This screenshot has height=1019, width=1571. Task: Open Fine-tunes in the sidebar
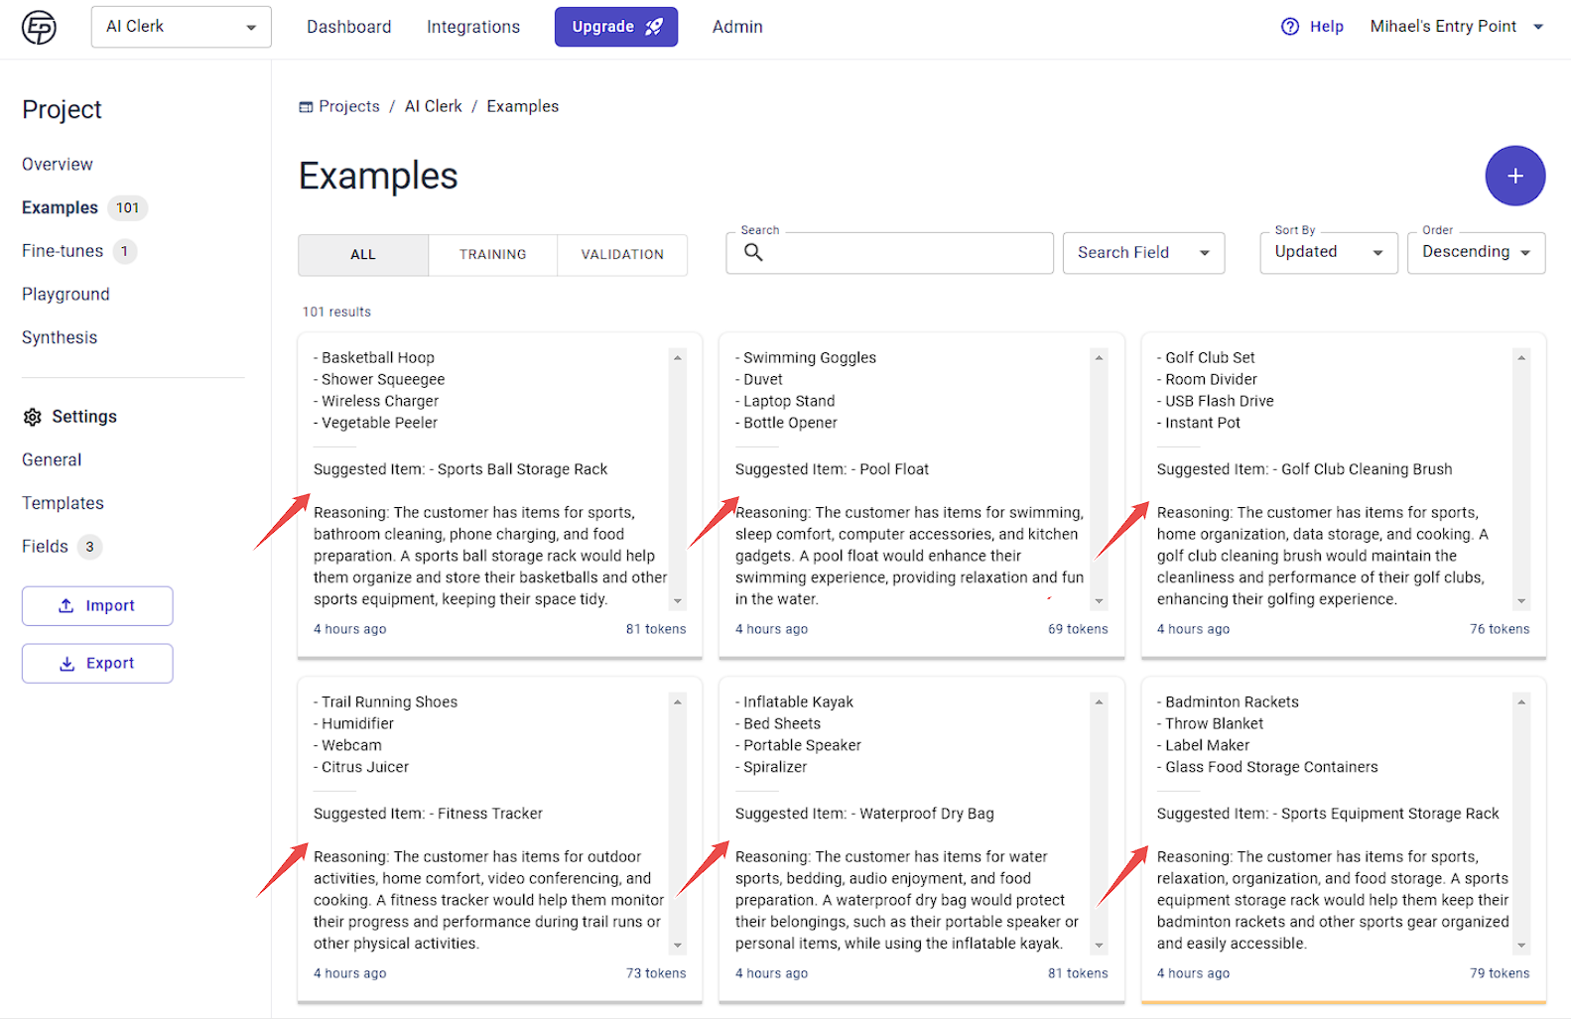click(x=63, y=251)
